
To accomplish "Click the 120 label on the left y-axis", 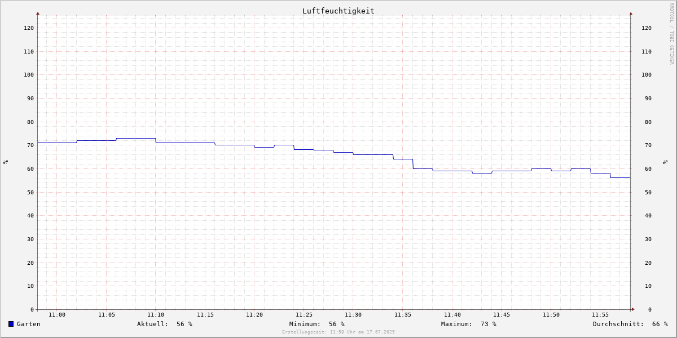I will (29, 28).
